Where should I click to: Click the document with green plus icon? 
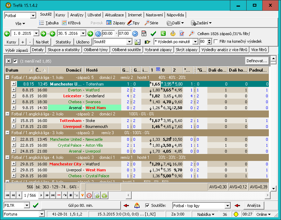point(97,195)
